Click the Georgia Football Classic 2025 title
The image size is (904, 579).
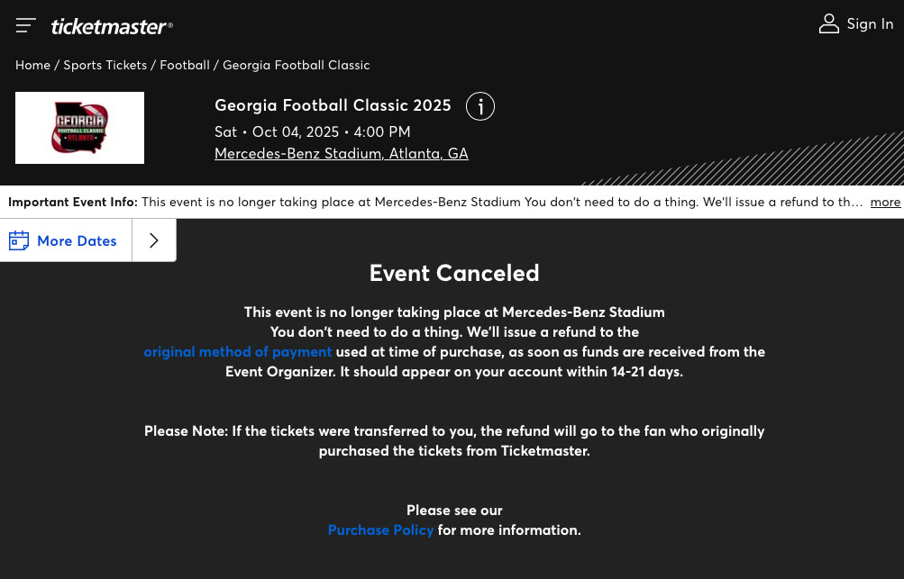[333, 105]
